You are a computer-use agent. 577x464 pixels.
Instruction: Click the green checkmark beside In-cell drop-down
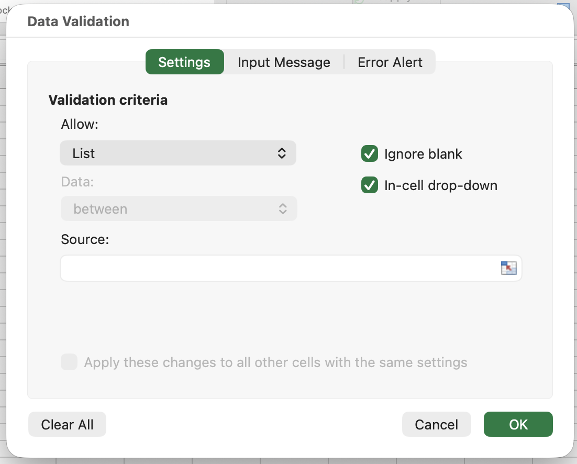point(369,185)
